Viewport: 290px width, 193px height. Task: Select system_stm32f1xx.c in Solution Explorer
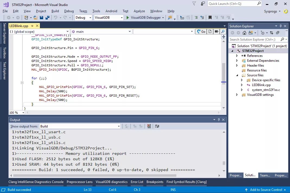pyautogui.click(x=266, y=90)
